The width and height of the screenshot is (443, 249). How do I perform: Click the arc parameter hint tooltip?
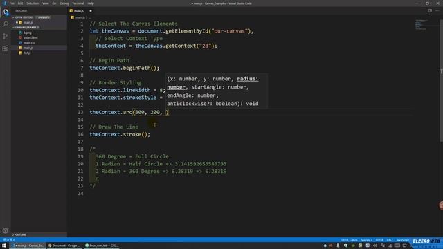coord(216,91)
